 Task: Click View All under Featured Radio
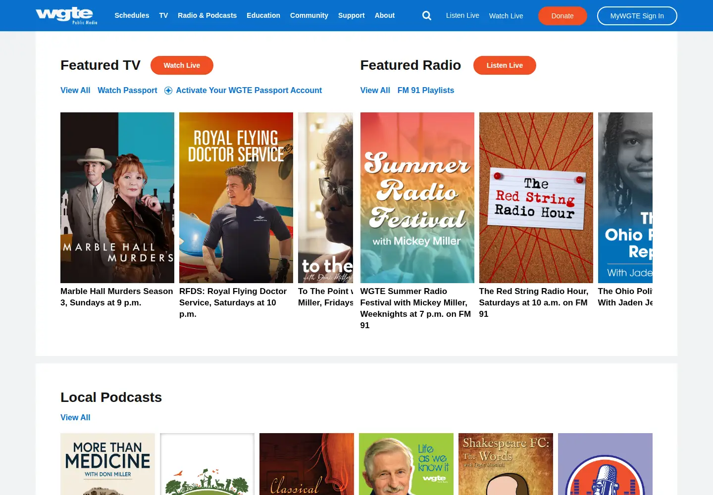point(375,90)
